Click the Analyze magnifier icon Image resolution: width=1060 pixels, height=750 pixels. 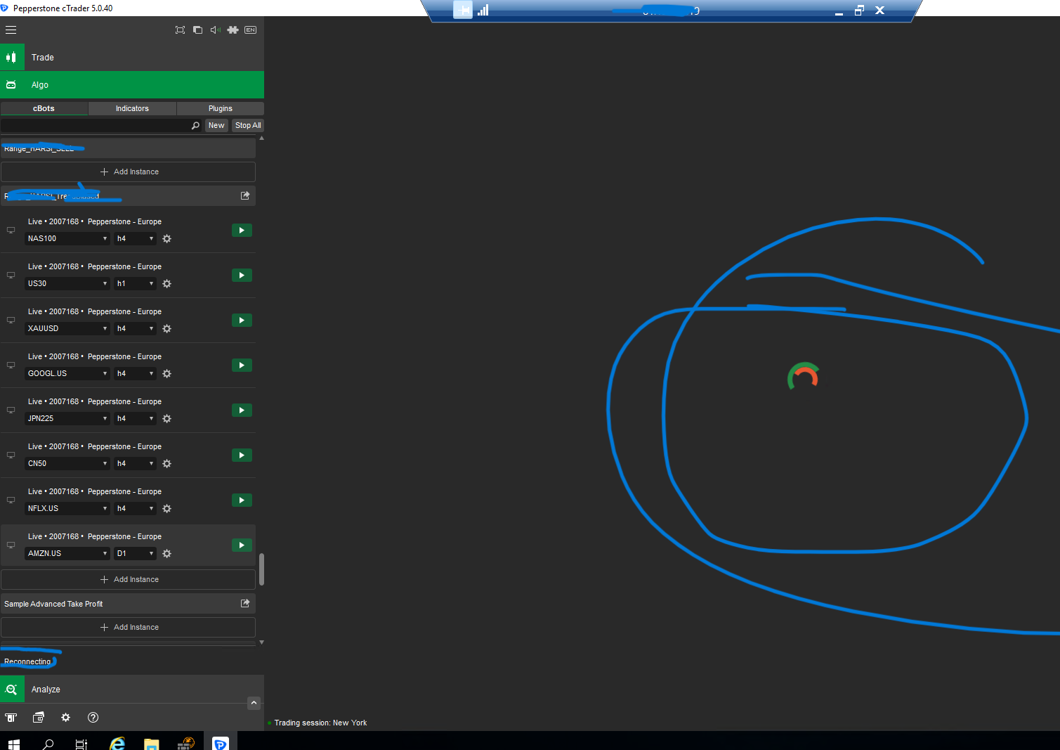[12, 690]
